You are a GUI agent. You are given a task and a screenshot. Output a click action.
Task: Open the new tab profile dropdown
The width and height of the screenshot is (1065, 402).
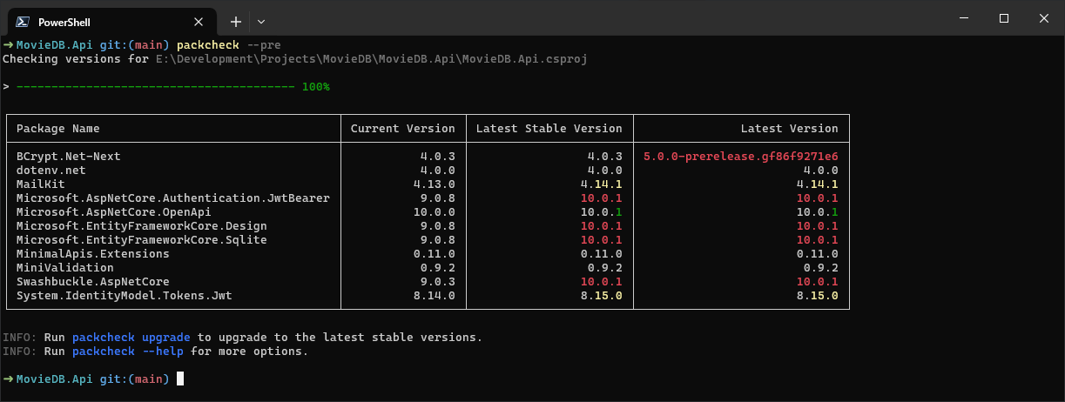click(261, 21)
